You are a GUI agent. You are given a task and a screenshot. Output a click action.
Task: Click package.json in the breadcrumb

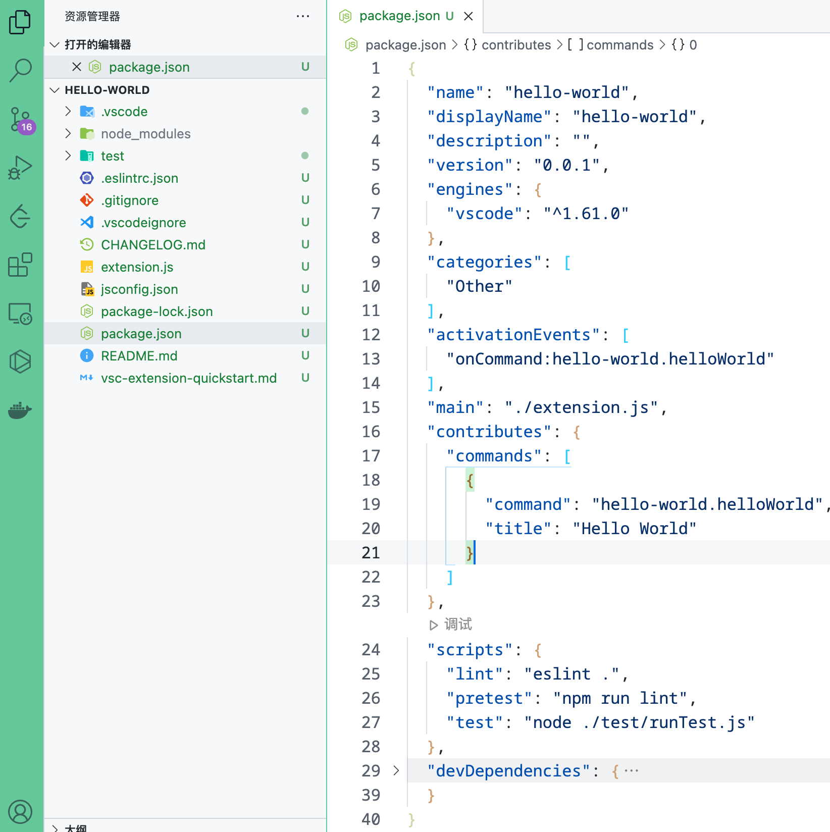405,45
